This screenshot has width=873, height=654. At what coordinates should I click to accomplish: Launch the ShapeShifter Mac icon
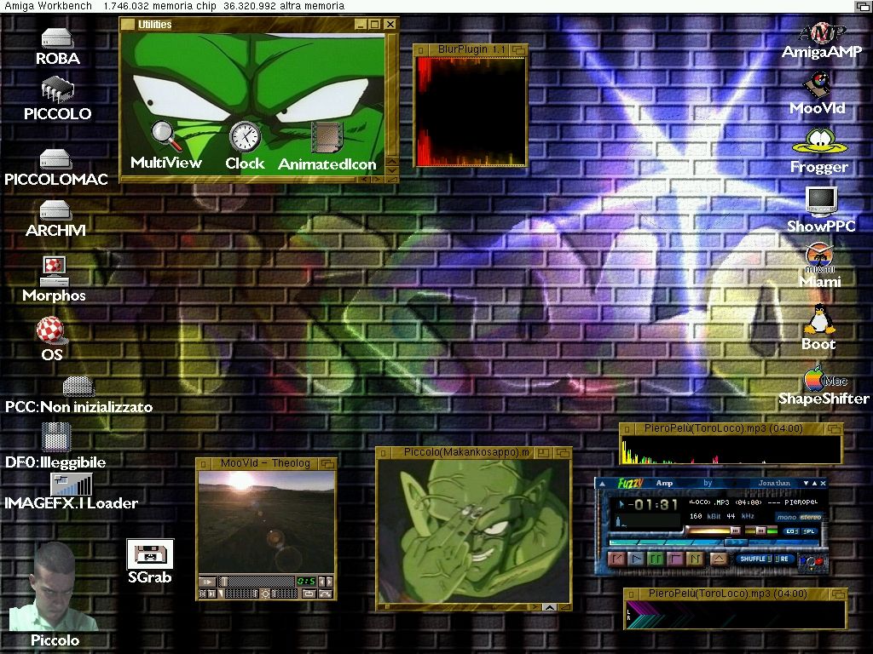824,386
